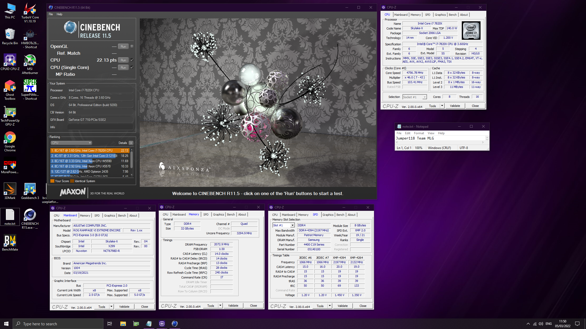Open Tools dropdown arrow in CPU tab window

[442, 106]
